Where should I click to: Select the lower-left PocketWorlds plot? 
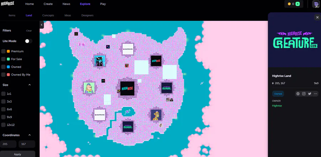pyautogui.click(x=100, y=115)
